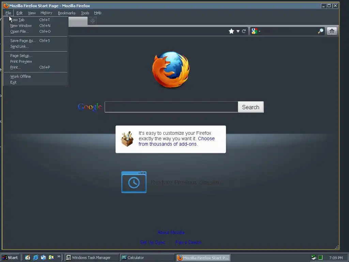Click the Outlook Express quick launch icon
The height and width of the screenshot is (262, 349).
click(43, 258)
